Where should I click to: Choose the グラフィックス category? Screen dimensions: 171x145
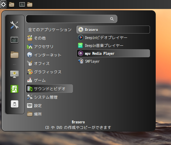pos(49,72)
